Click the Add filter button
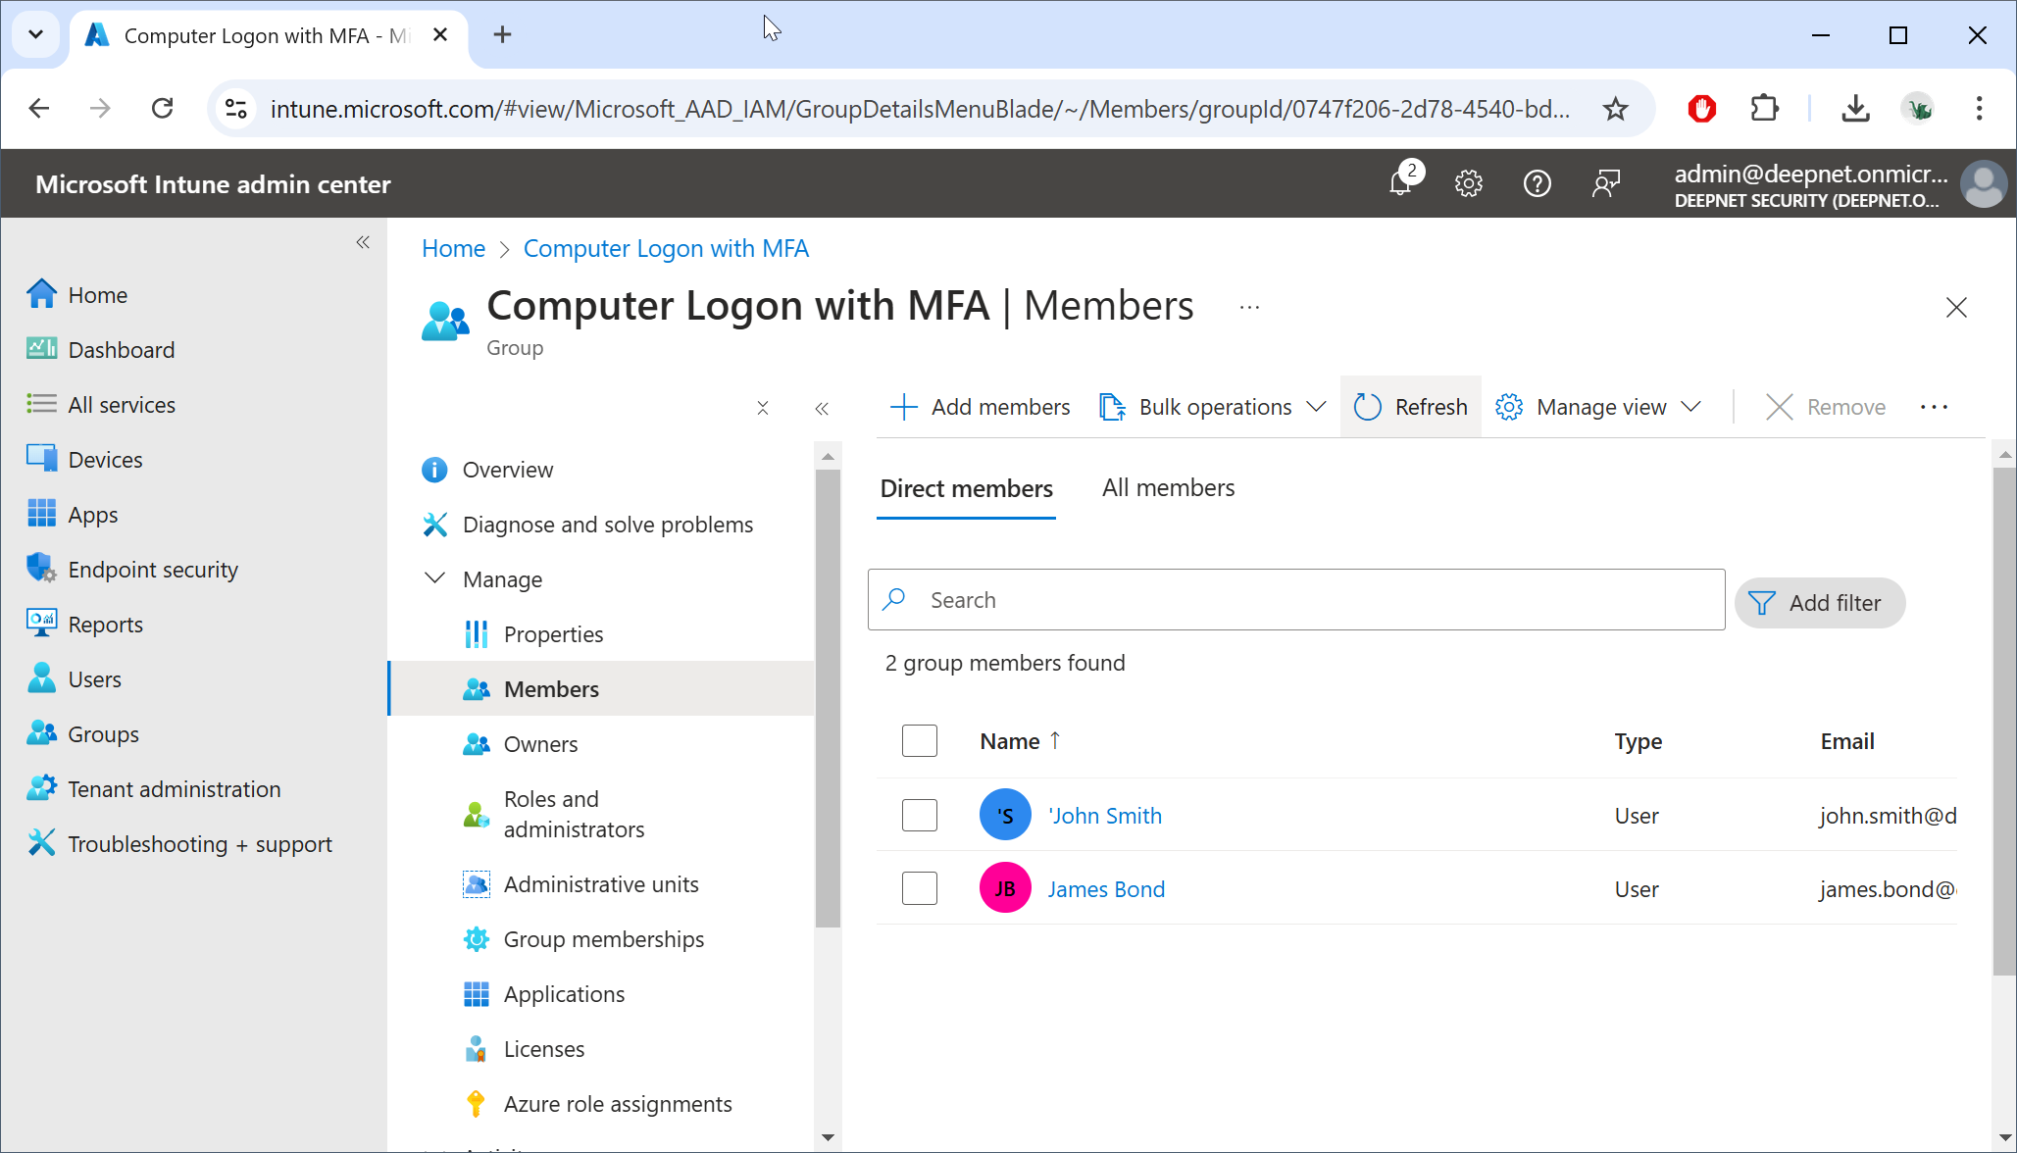 point(1820,603)
